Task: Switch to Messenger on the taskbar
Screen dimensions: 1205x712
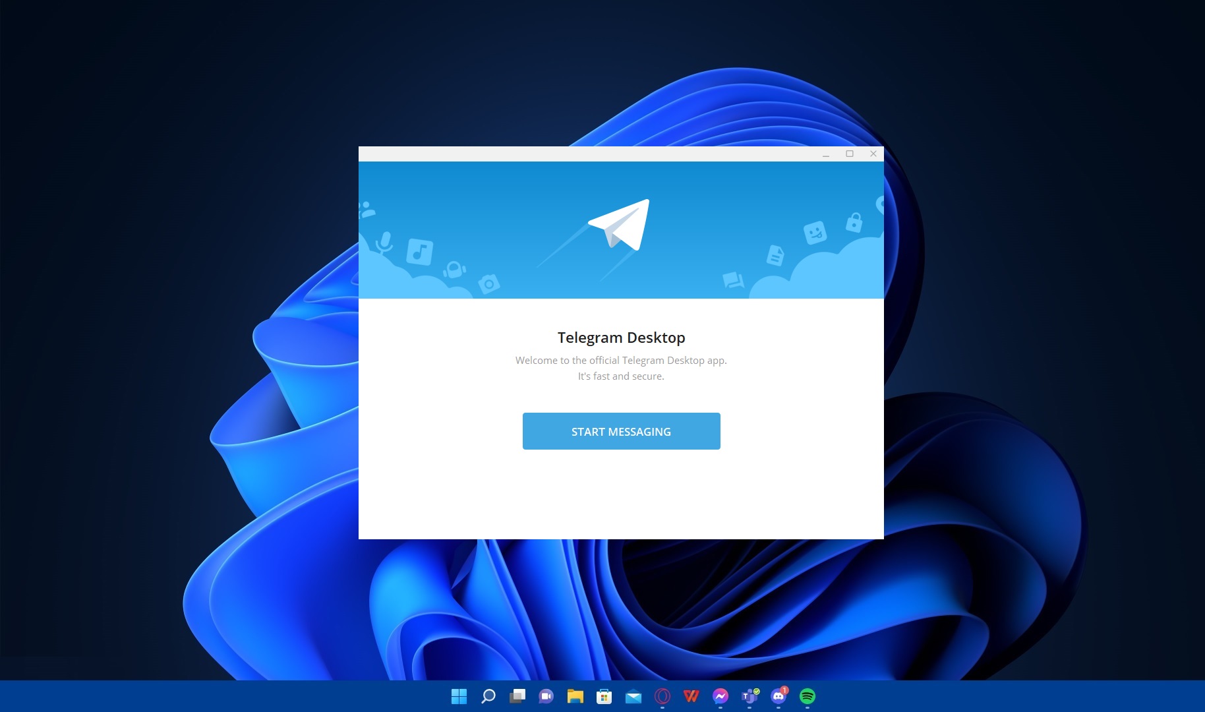Action: point(720,696)
